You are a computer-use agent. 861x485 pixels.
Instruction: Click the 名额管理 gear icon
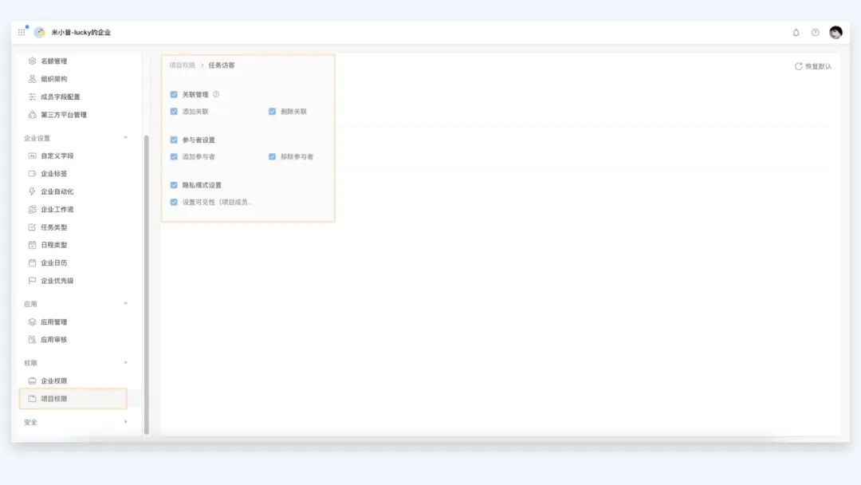[x=33, y=61]
